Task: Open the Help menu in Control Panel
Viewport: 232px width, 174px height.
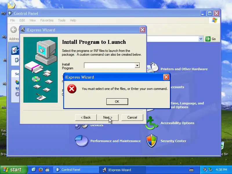Action: click(73, 20)
